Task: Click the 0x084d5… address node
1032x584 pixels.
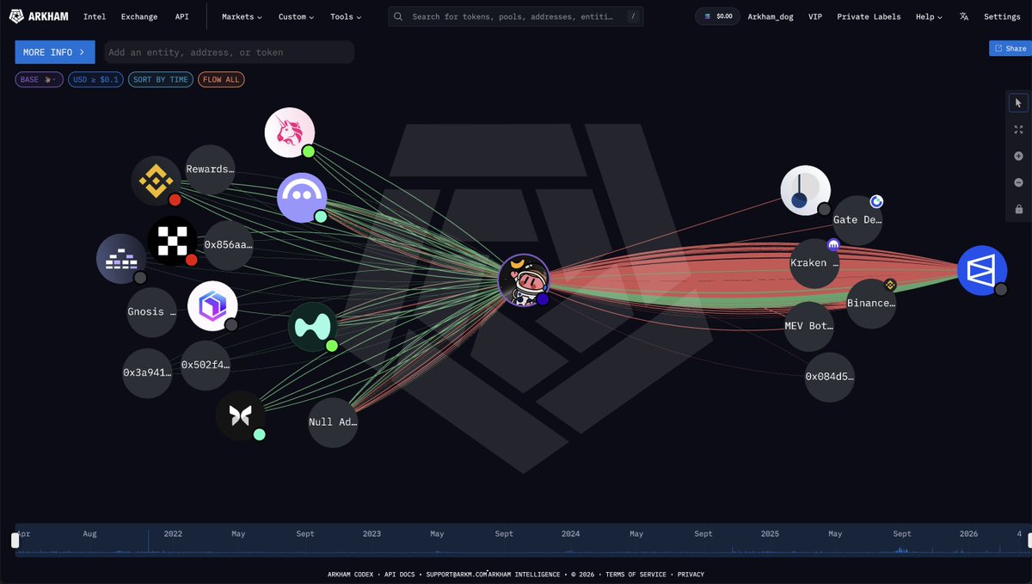Action: 830,377
